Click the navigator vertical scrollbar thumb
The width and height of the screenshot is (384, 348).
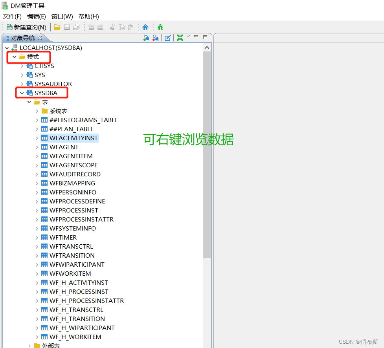click(207, 155)
